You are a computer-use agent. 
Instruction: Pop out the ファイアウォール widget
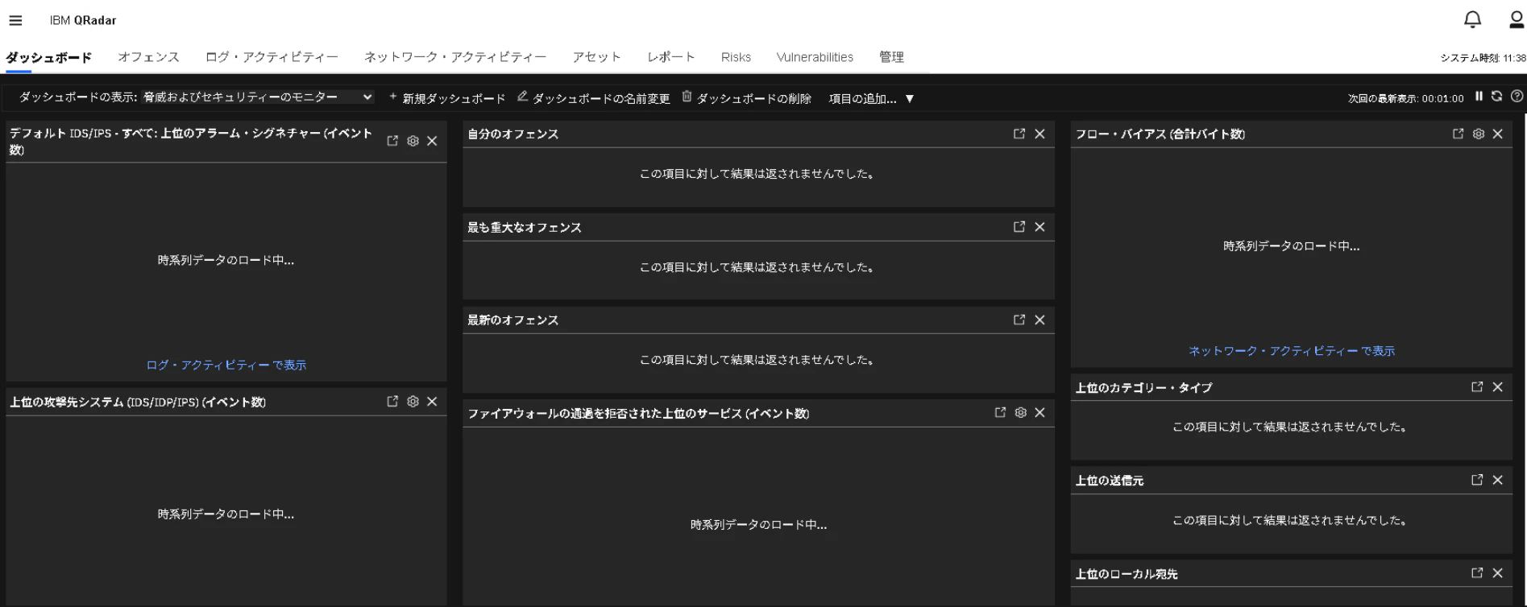[x=1000, y=412]
